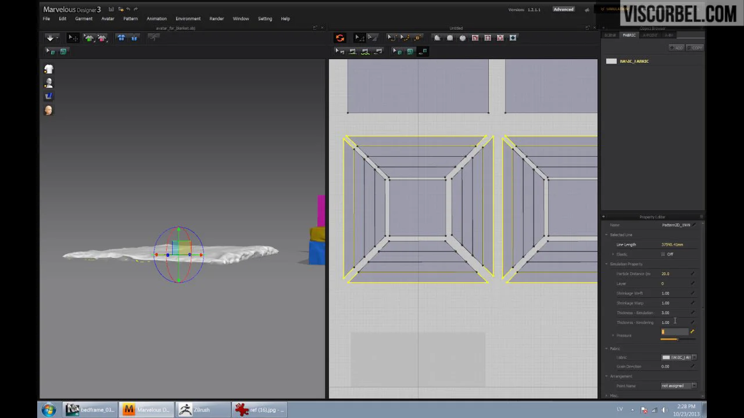Open the Fabric dropdown in Property Editor
This screenshot has width=744, height=418.
679,357
